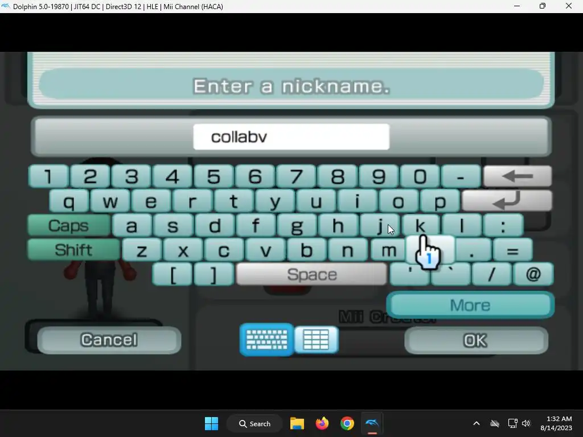Launch Google Chrome from taskbar
This screenshot has width=583, height=437.
(x=347, y=423)
